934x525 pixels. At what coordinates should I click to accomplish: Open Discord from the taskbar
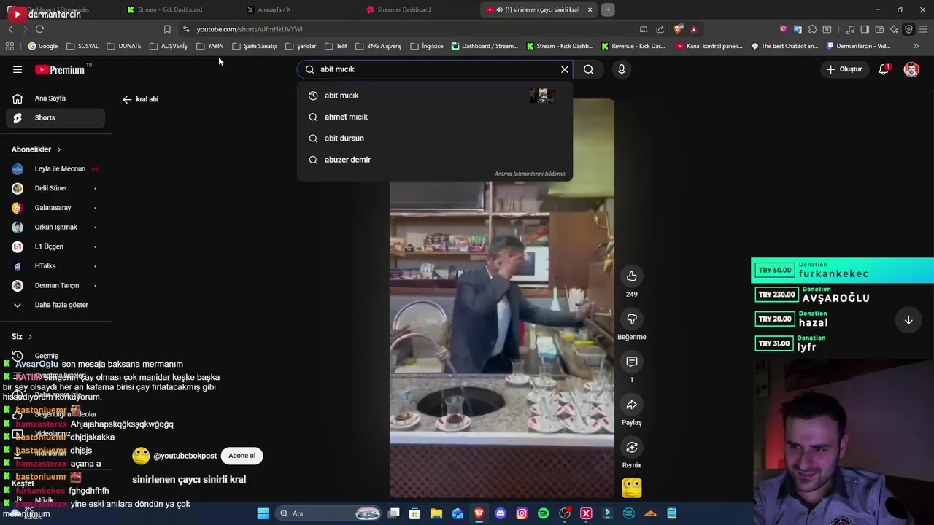click(501, 513)
